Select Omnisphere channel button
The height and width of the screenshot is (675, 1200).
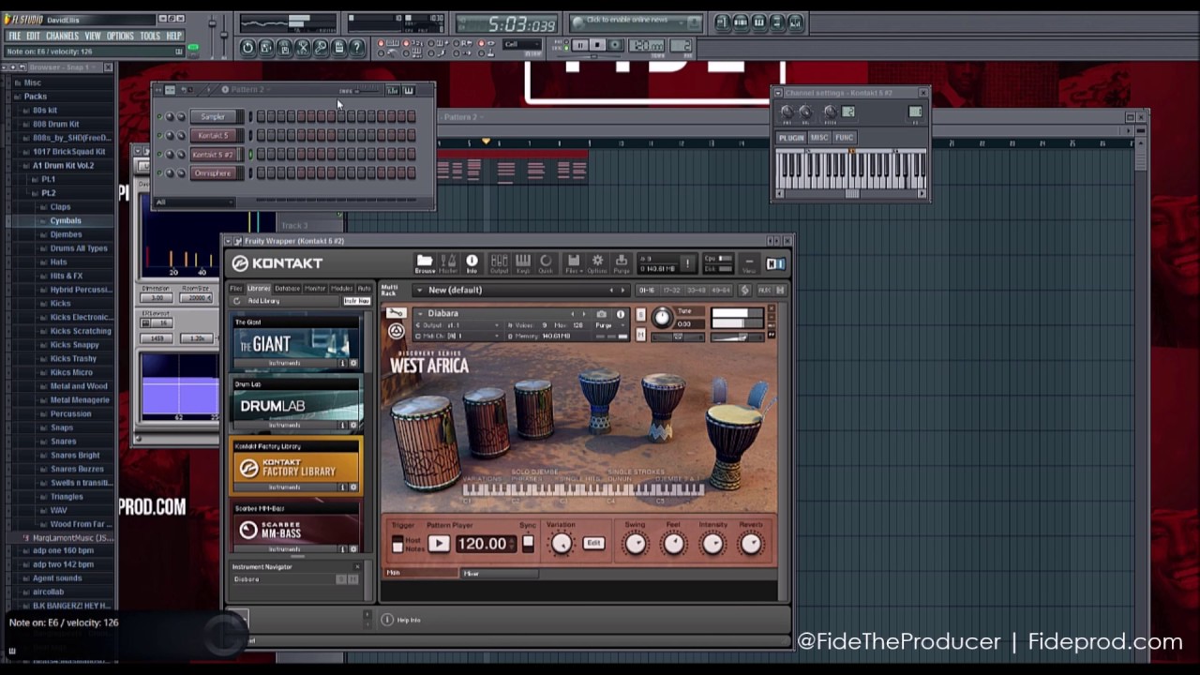[x=213, y=173]
